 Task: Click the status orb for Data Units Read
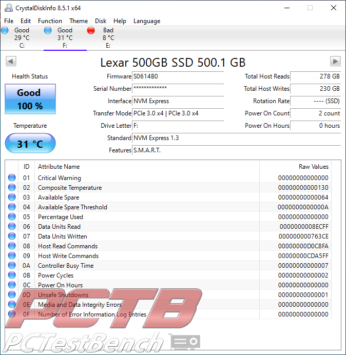point(12,226)
